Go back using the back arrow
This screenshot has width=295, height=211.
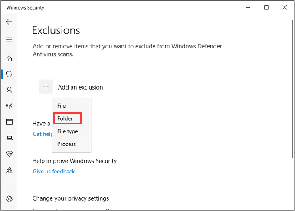[x=9, y=22]
